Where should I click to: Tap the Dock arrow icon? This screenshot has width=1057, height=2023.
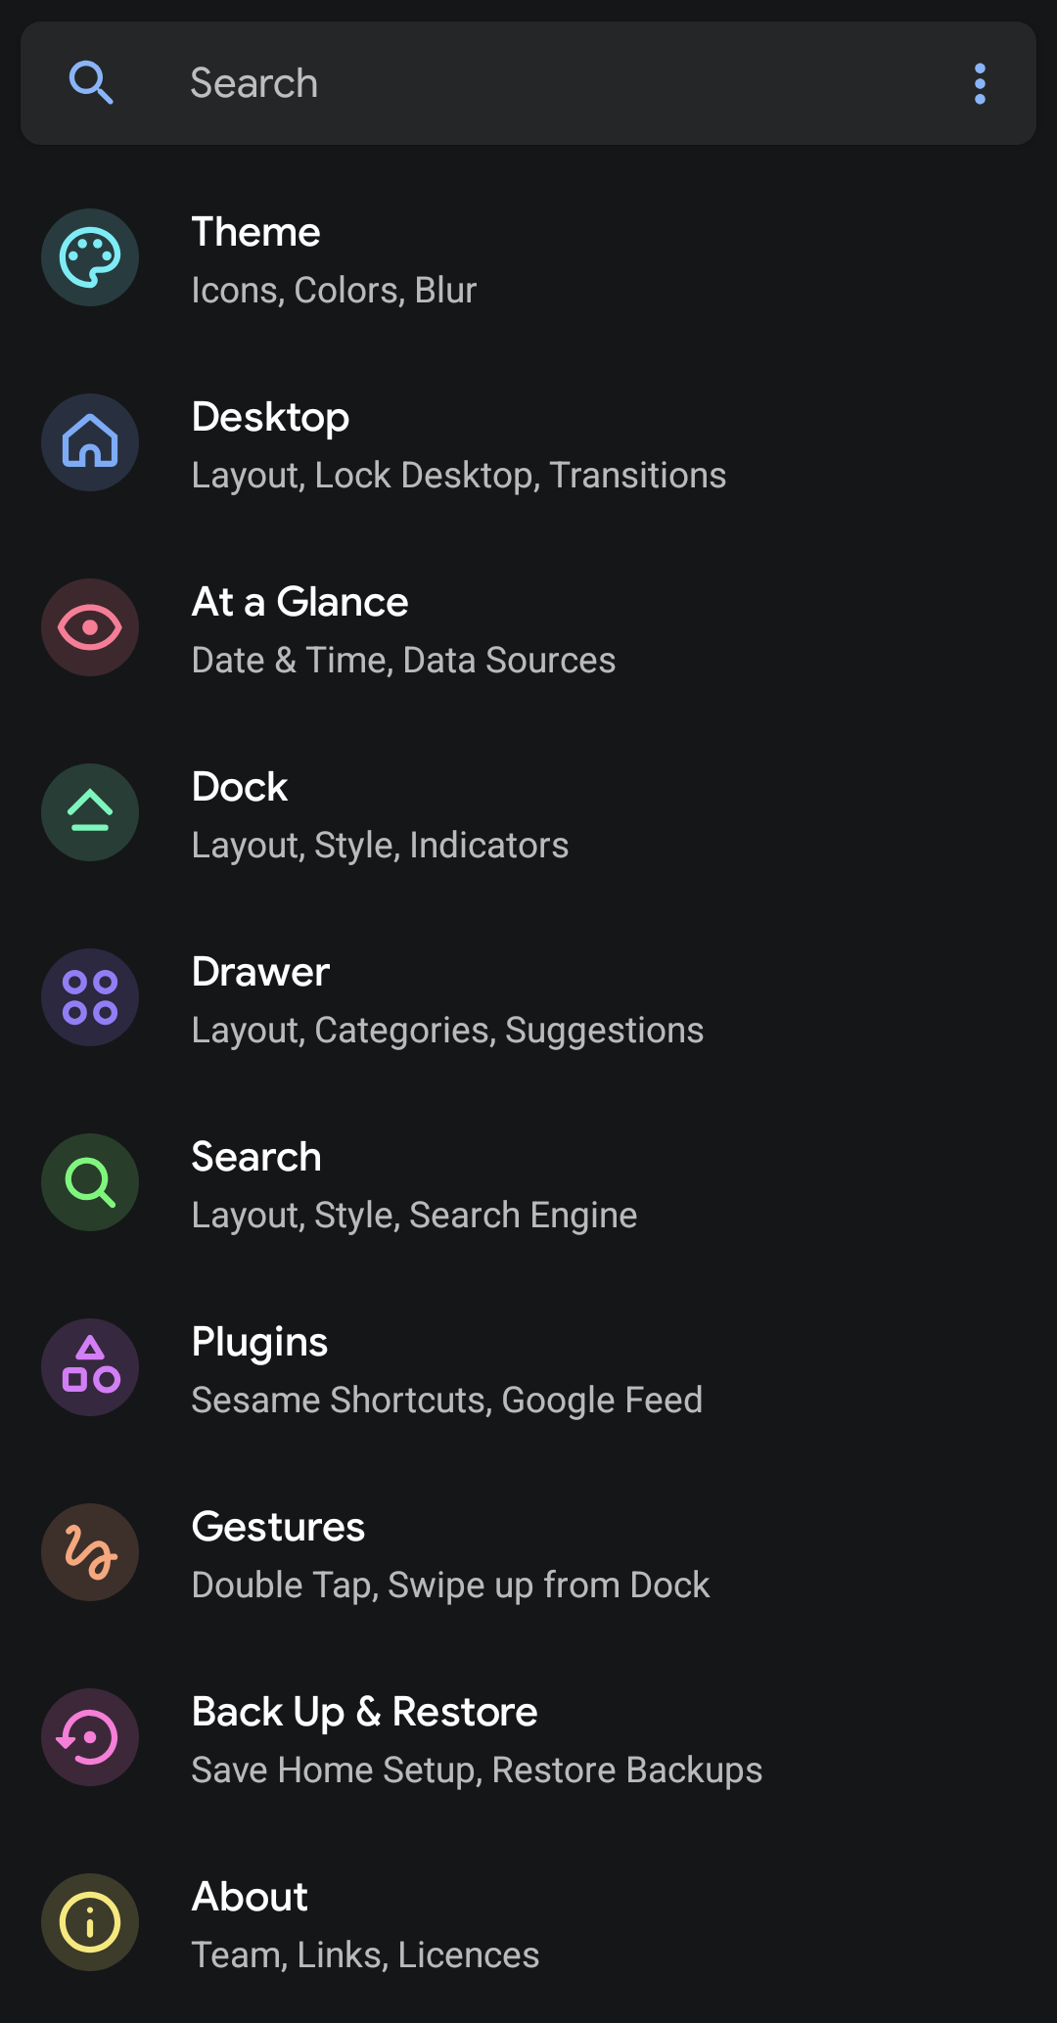pos(90,812)
